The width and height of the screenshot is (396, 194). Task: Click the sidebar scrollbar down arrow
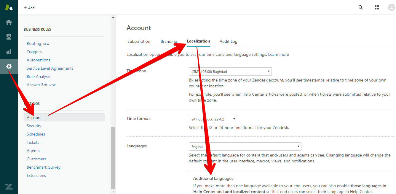tap(113, 192)
